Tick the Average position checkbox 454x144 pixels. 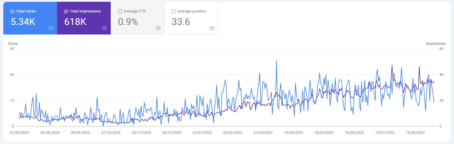(173, 12)
